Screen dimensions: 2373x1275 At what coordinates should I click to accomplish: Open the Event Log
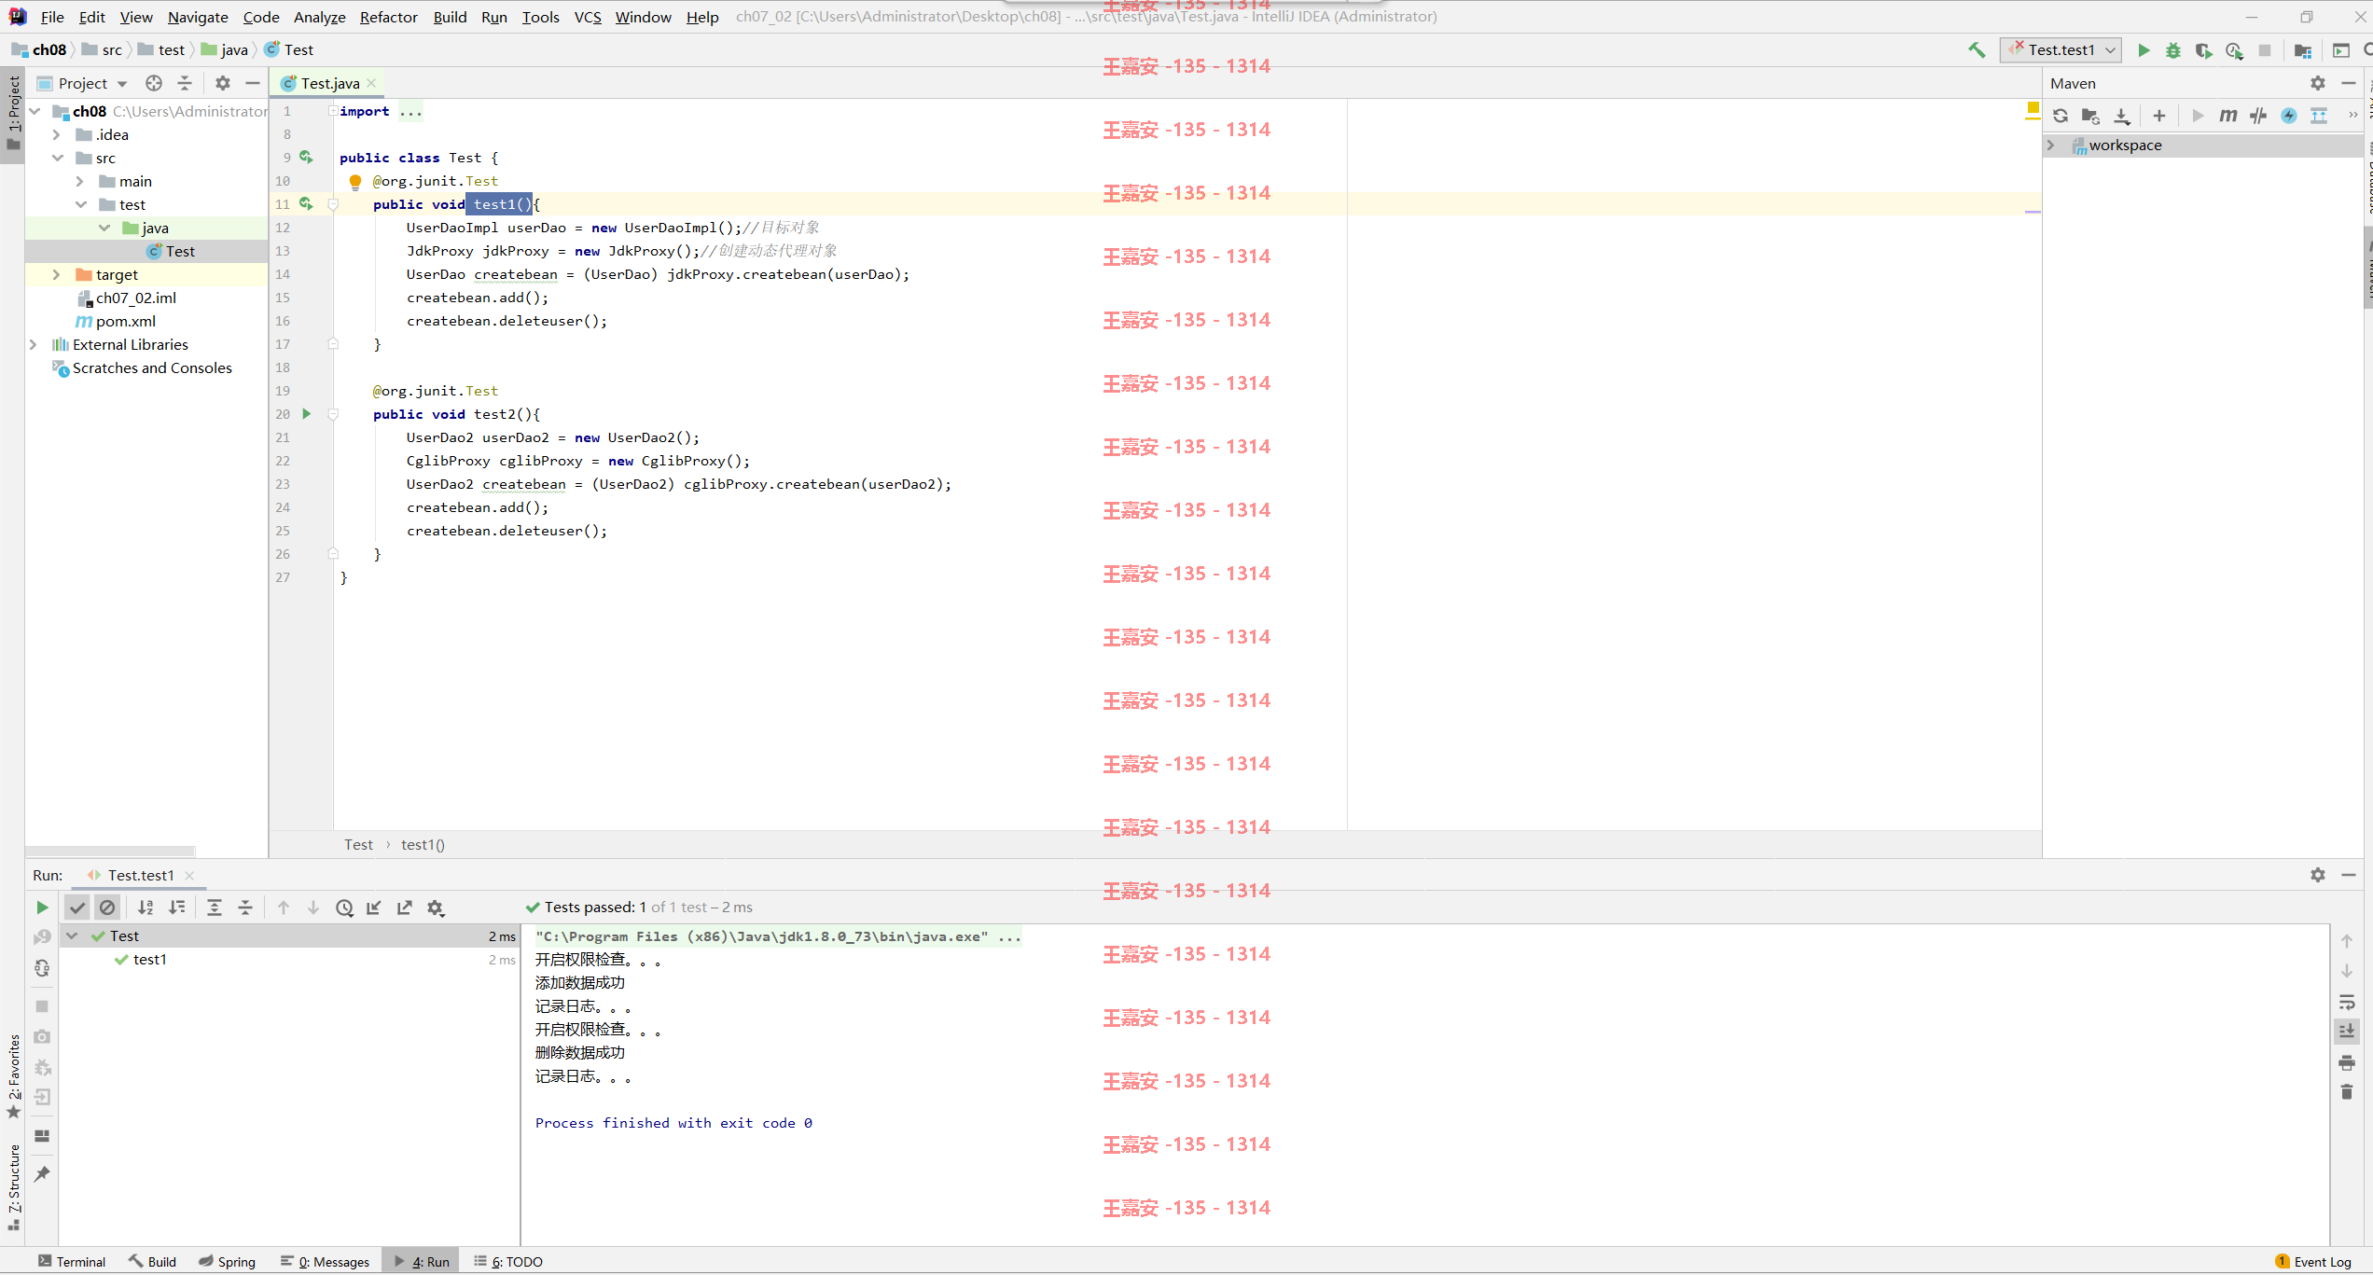tap(2313, 1261)
